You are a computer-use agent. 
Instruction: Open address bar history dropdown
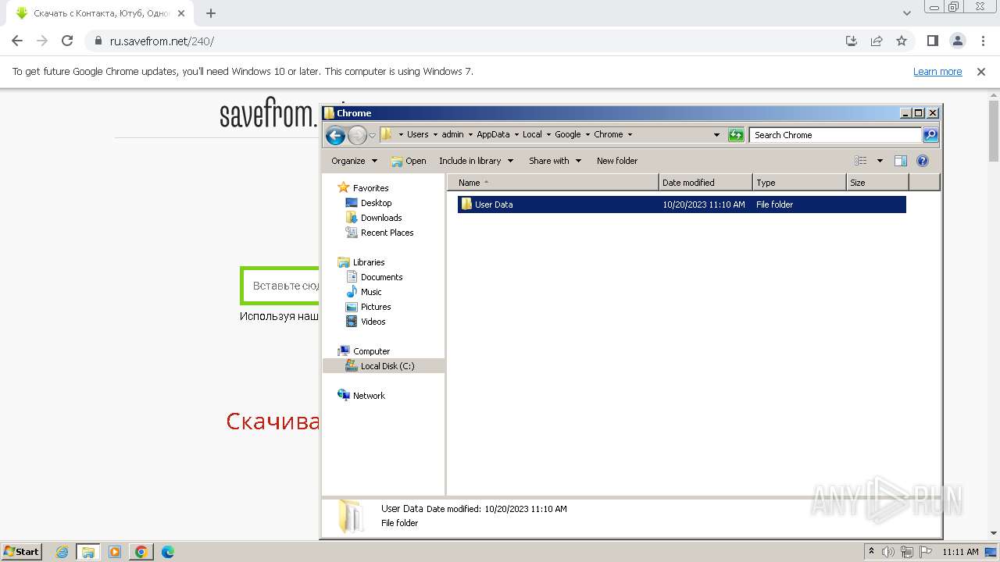(716, 134)
